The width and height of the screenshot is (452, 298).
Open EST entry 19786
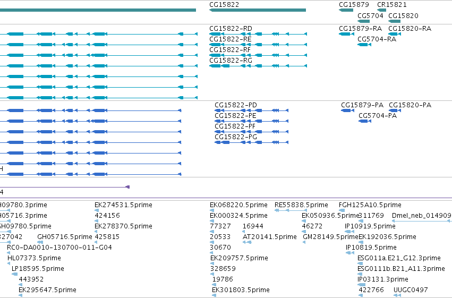click(x=223, y=279)
